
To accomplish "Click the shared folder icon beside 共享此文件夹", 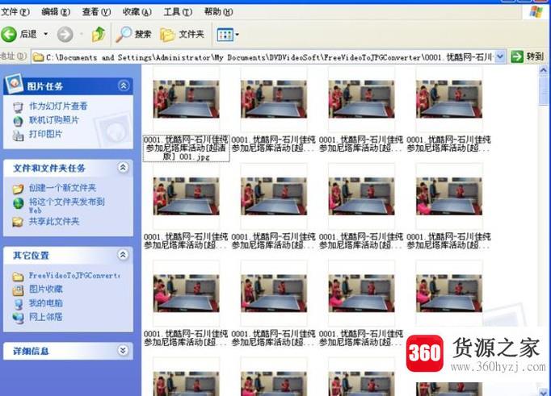I will (18, 222).
